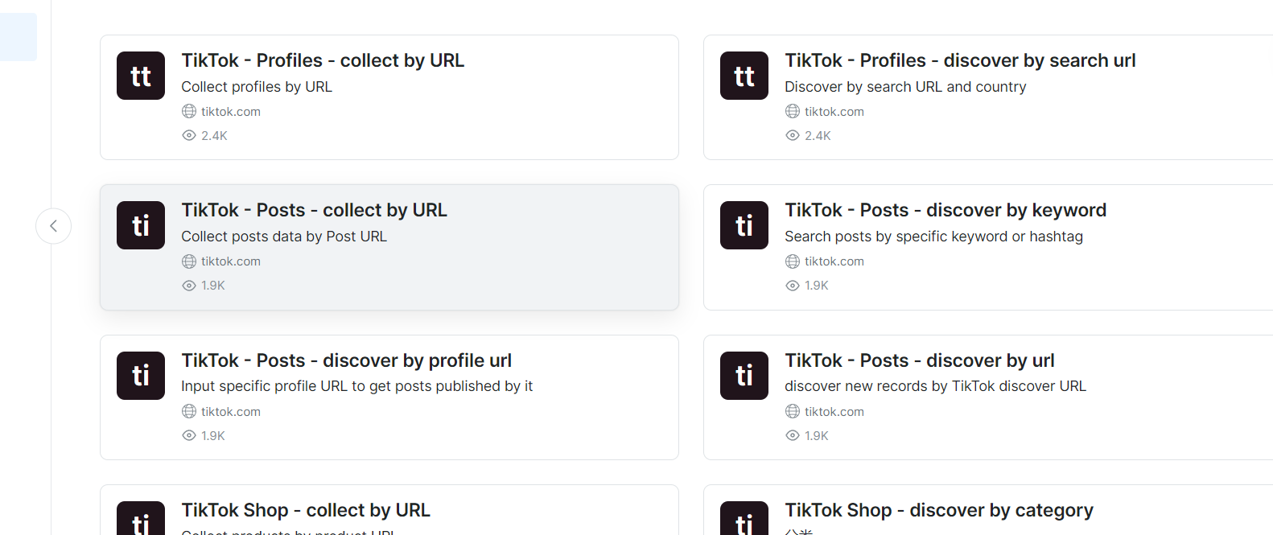The height and width of the screenshot is (535, 1273).
Task: Open TikTok - Posts - collect by URL
Action: point(314,210)
